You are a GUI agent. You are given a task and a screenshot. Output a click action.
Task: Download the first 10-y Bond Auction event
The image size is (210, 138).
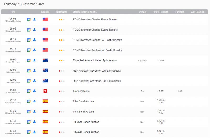coord(34,101)
